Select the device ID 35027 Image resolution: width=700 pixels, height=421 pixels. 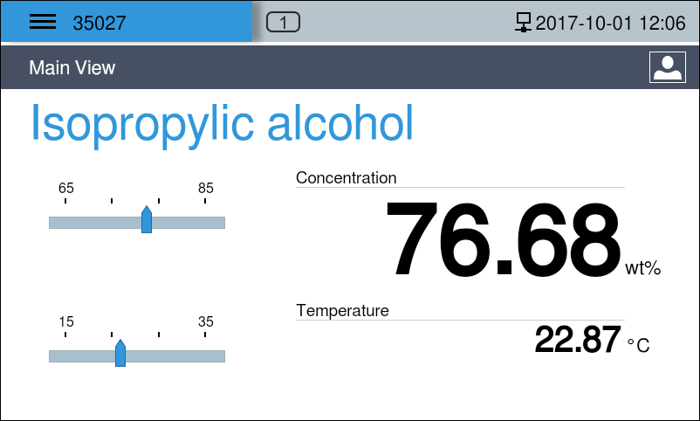click(100, 23)
